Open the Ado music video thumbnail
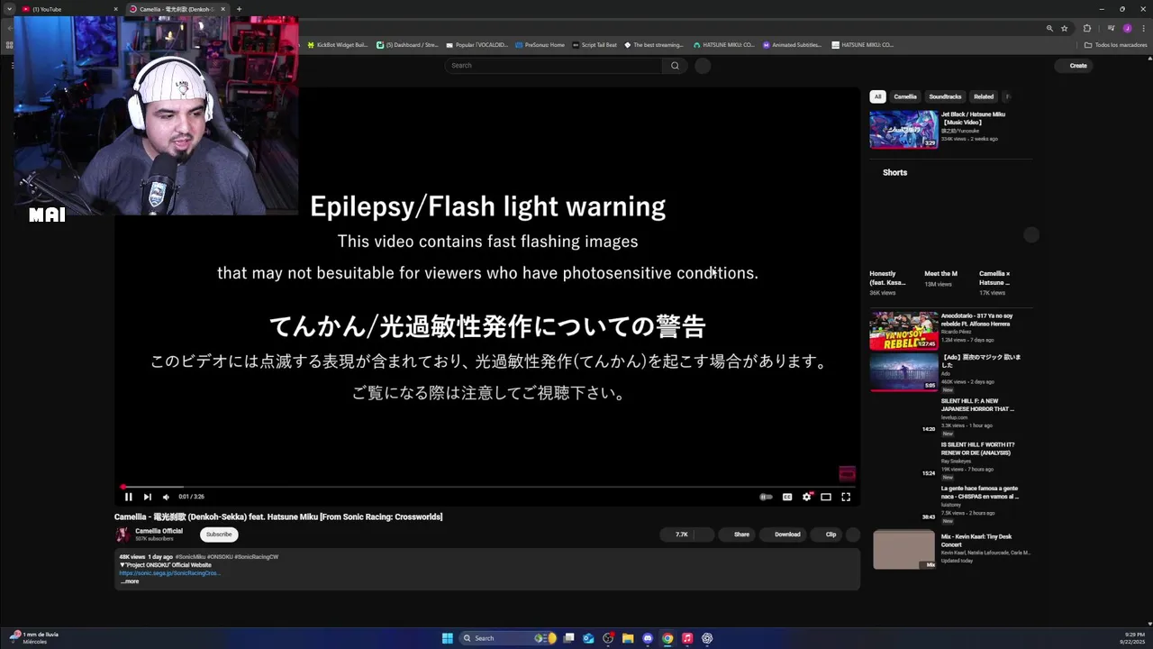 click(903, 372)
